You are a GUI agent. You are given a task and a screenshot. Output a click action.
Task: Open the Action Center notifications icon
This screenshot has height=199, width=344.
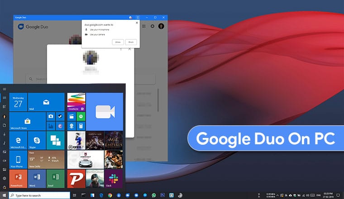(338, 195)
